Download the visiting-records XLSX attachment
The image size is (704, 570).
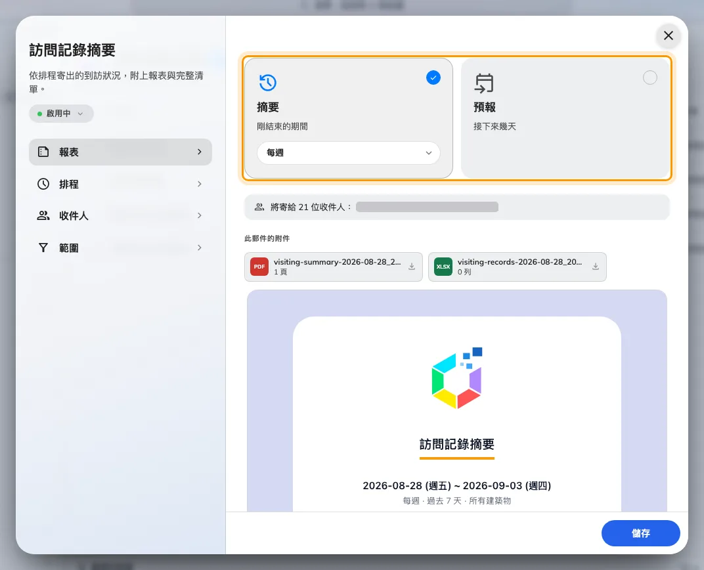pos(596,267)
